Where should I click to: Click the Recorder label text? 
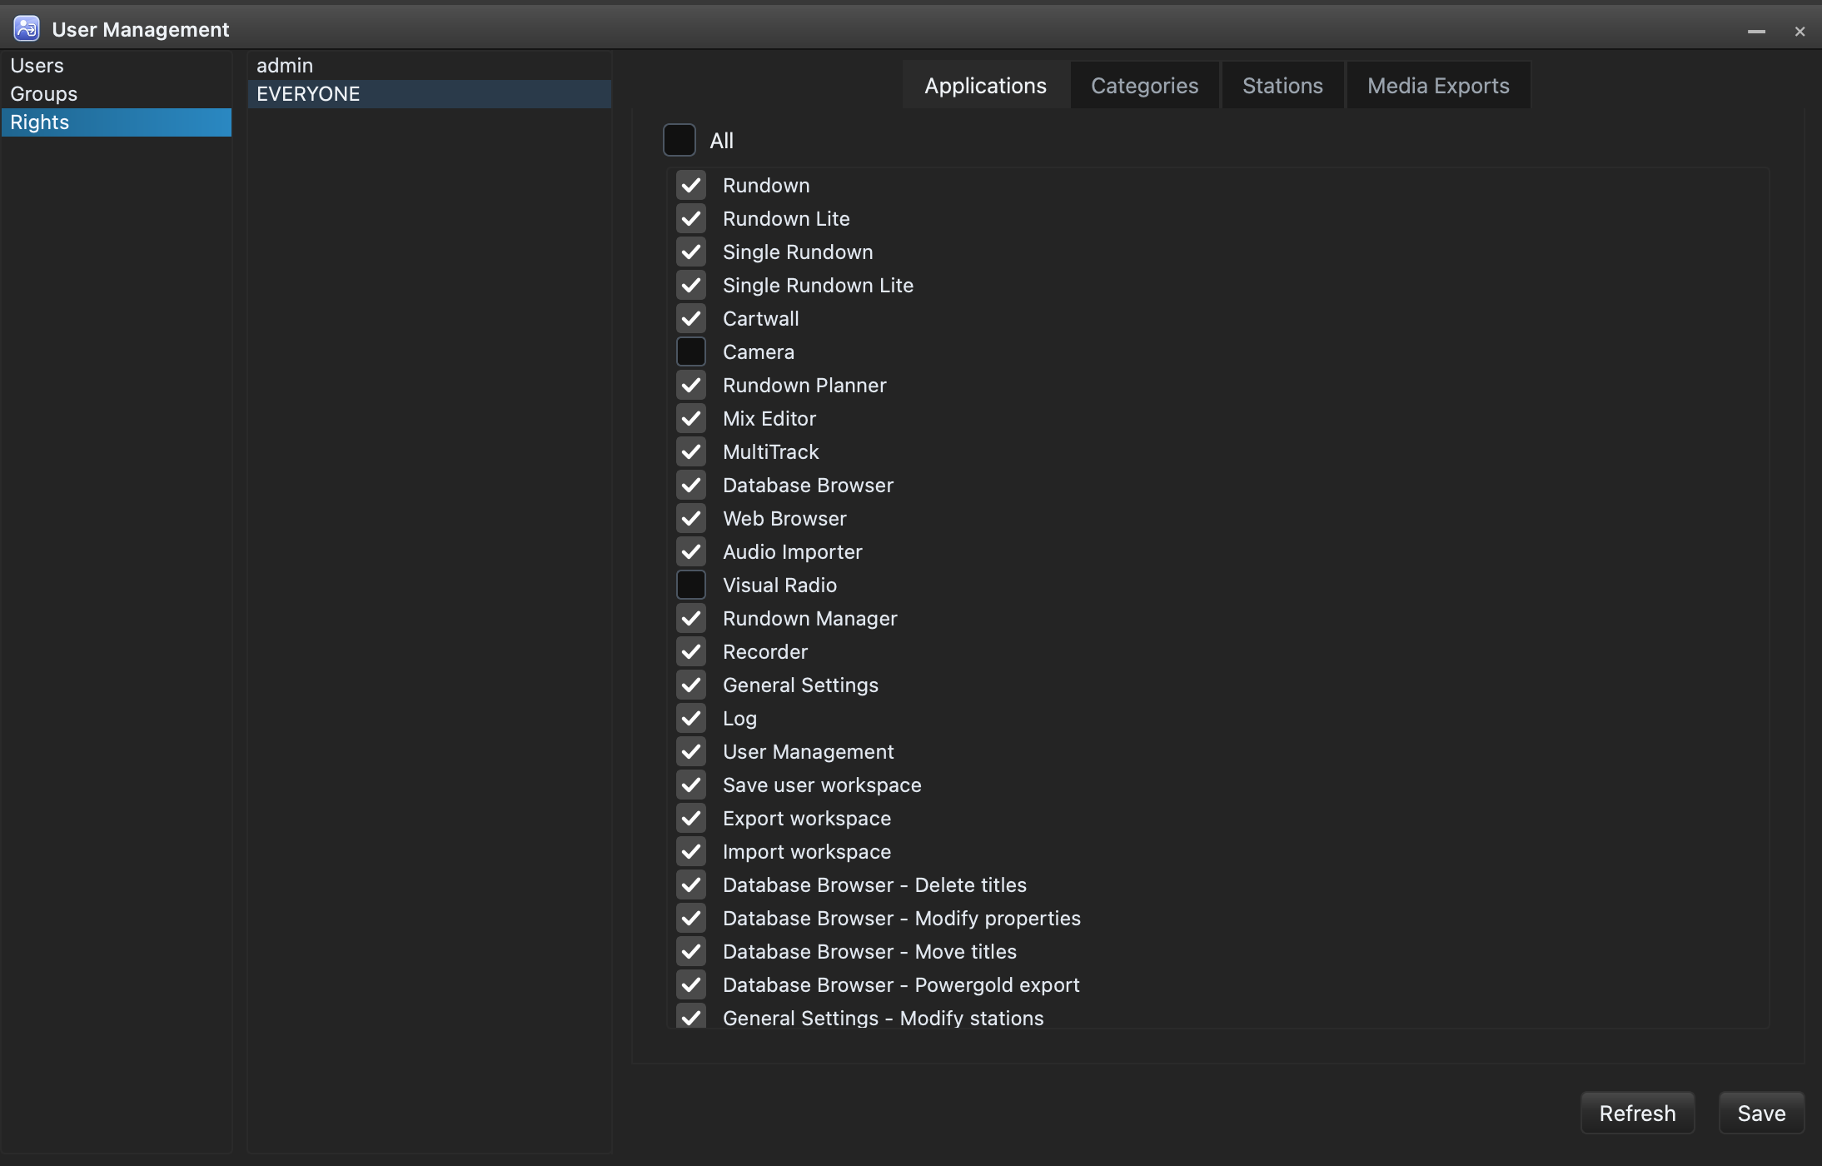click(765, 652)
